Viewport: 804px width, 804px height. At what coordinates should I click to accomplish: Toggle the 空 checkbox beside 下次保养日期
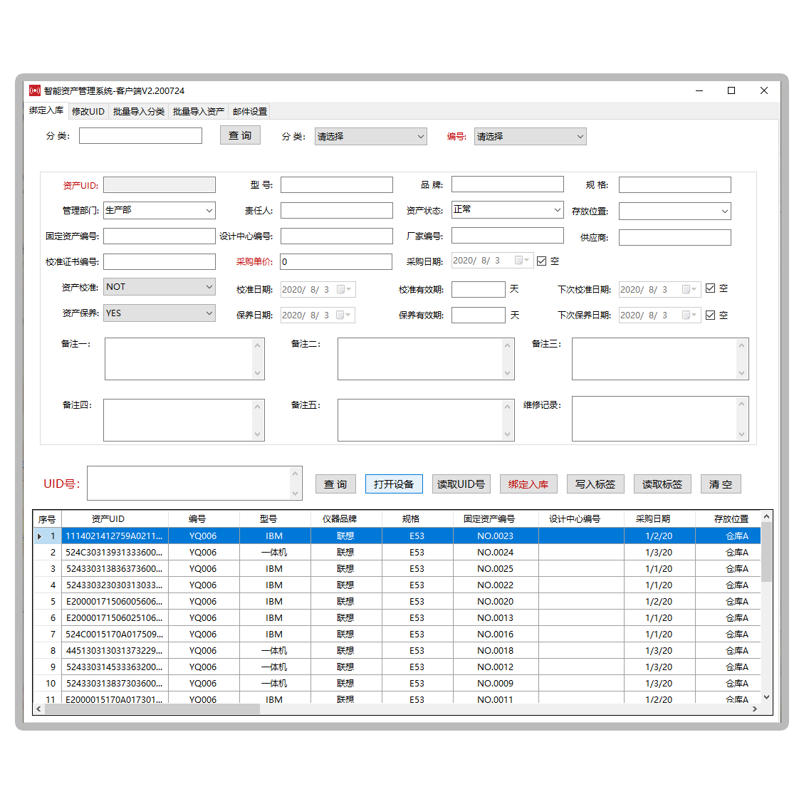pos(710,315)
